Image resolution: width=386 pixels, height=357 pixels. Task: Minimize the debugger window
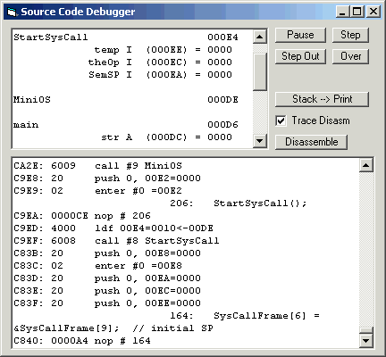(x=343, y=12)
